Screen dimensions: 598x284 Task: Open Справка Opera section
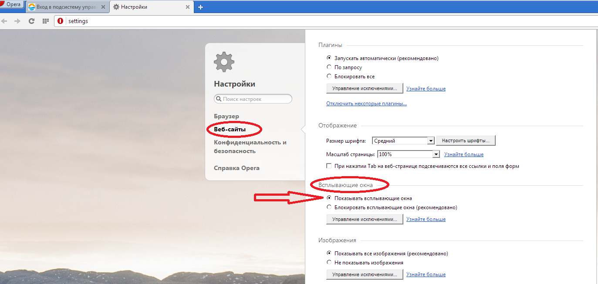pos(236,168)
